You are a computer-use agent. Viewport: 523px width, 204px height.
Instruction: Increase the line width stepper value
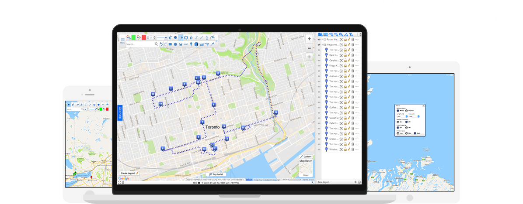pos(154,37)
